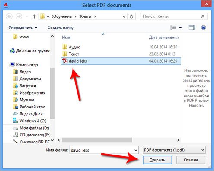Click the Back navigation arrow
The image size is (214, 171).
9,16
